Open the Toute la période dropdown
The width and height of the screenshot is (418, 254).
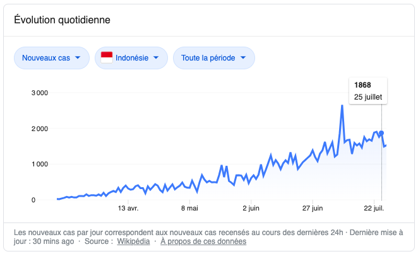[213, 58]
